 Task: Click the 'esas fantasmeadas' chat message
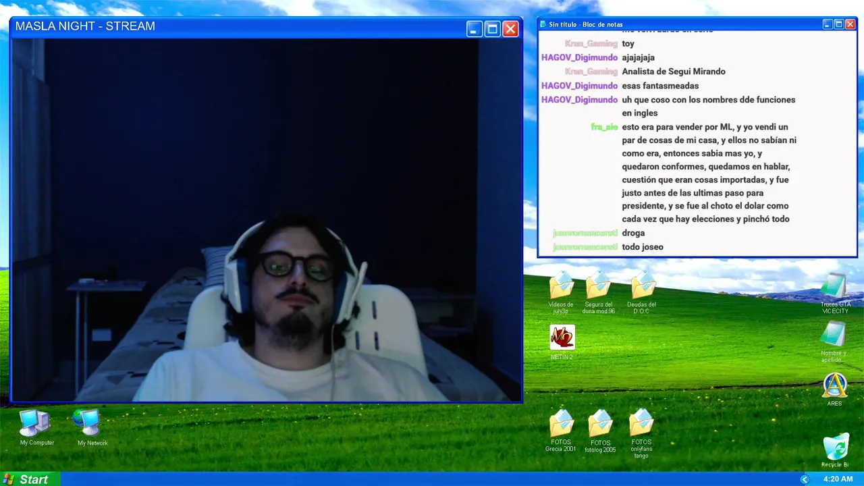pos(660,86)
